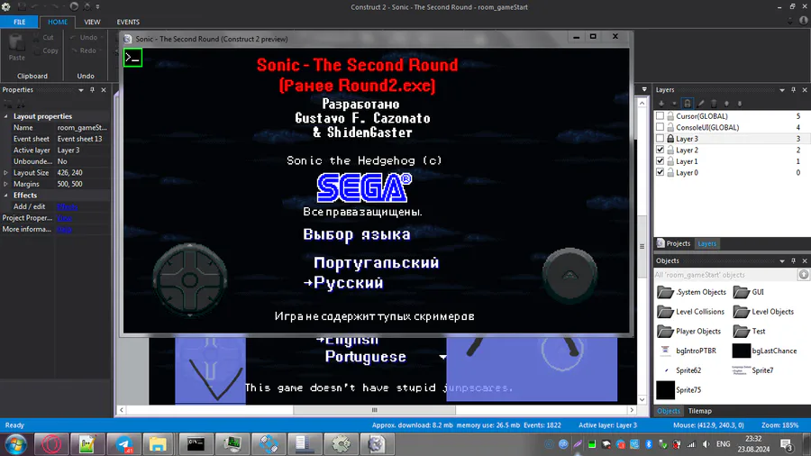The width and height of the screenshot is (811, 456).
Task: Uncheck visibility checkbox for Layer 1
Action: (660, 161)
